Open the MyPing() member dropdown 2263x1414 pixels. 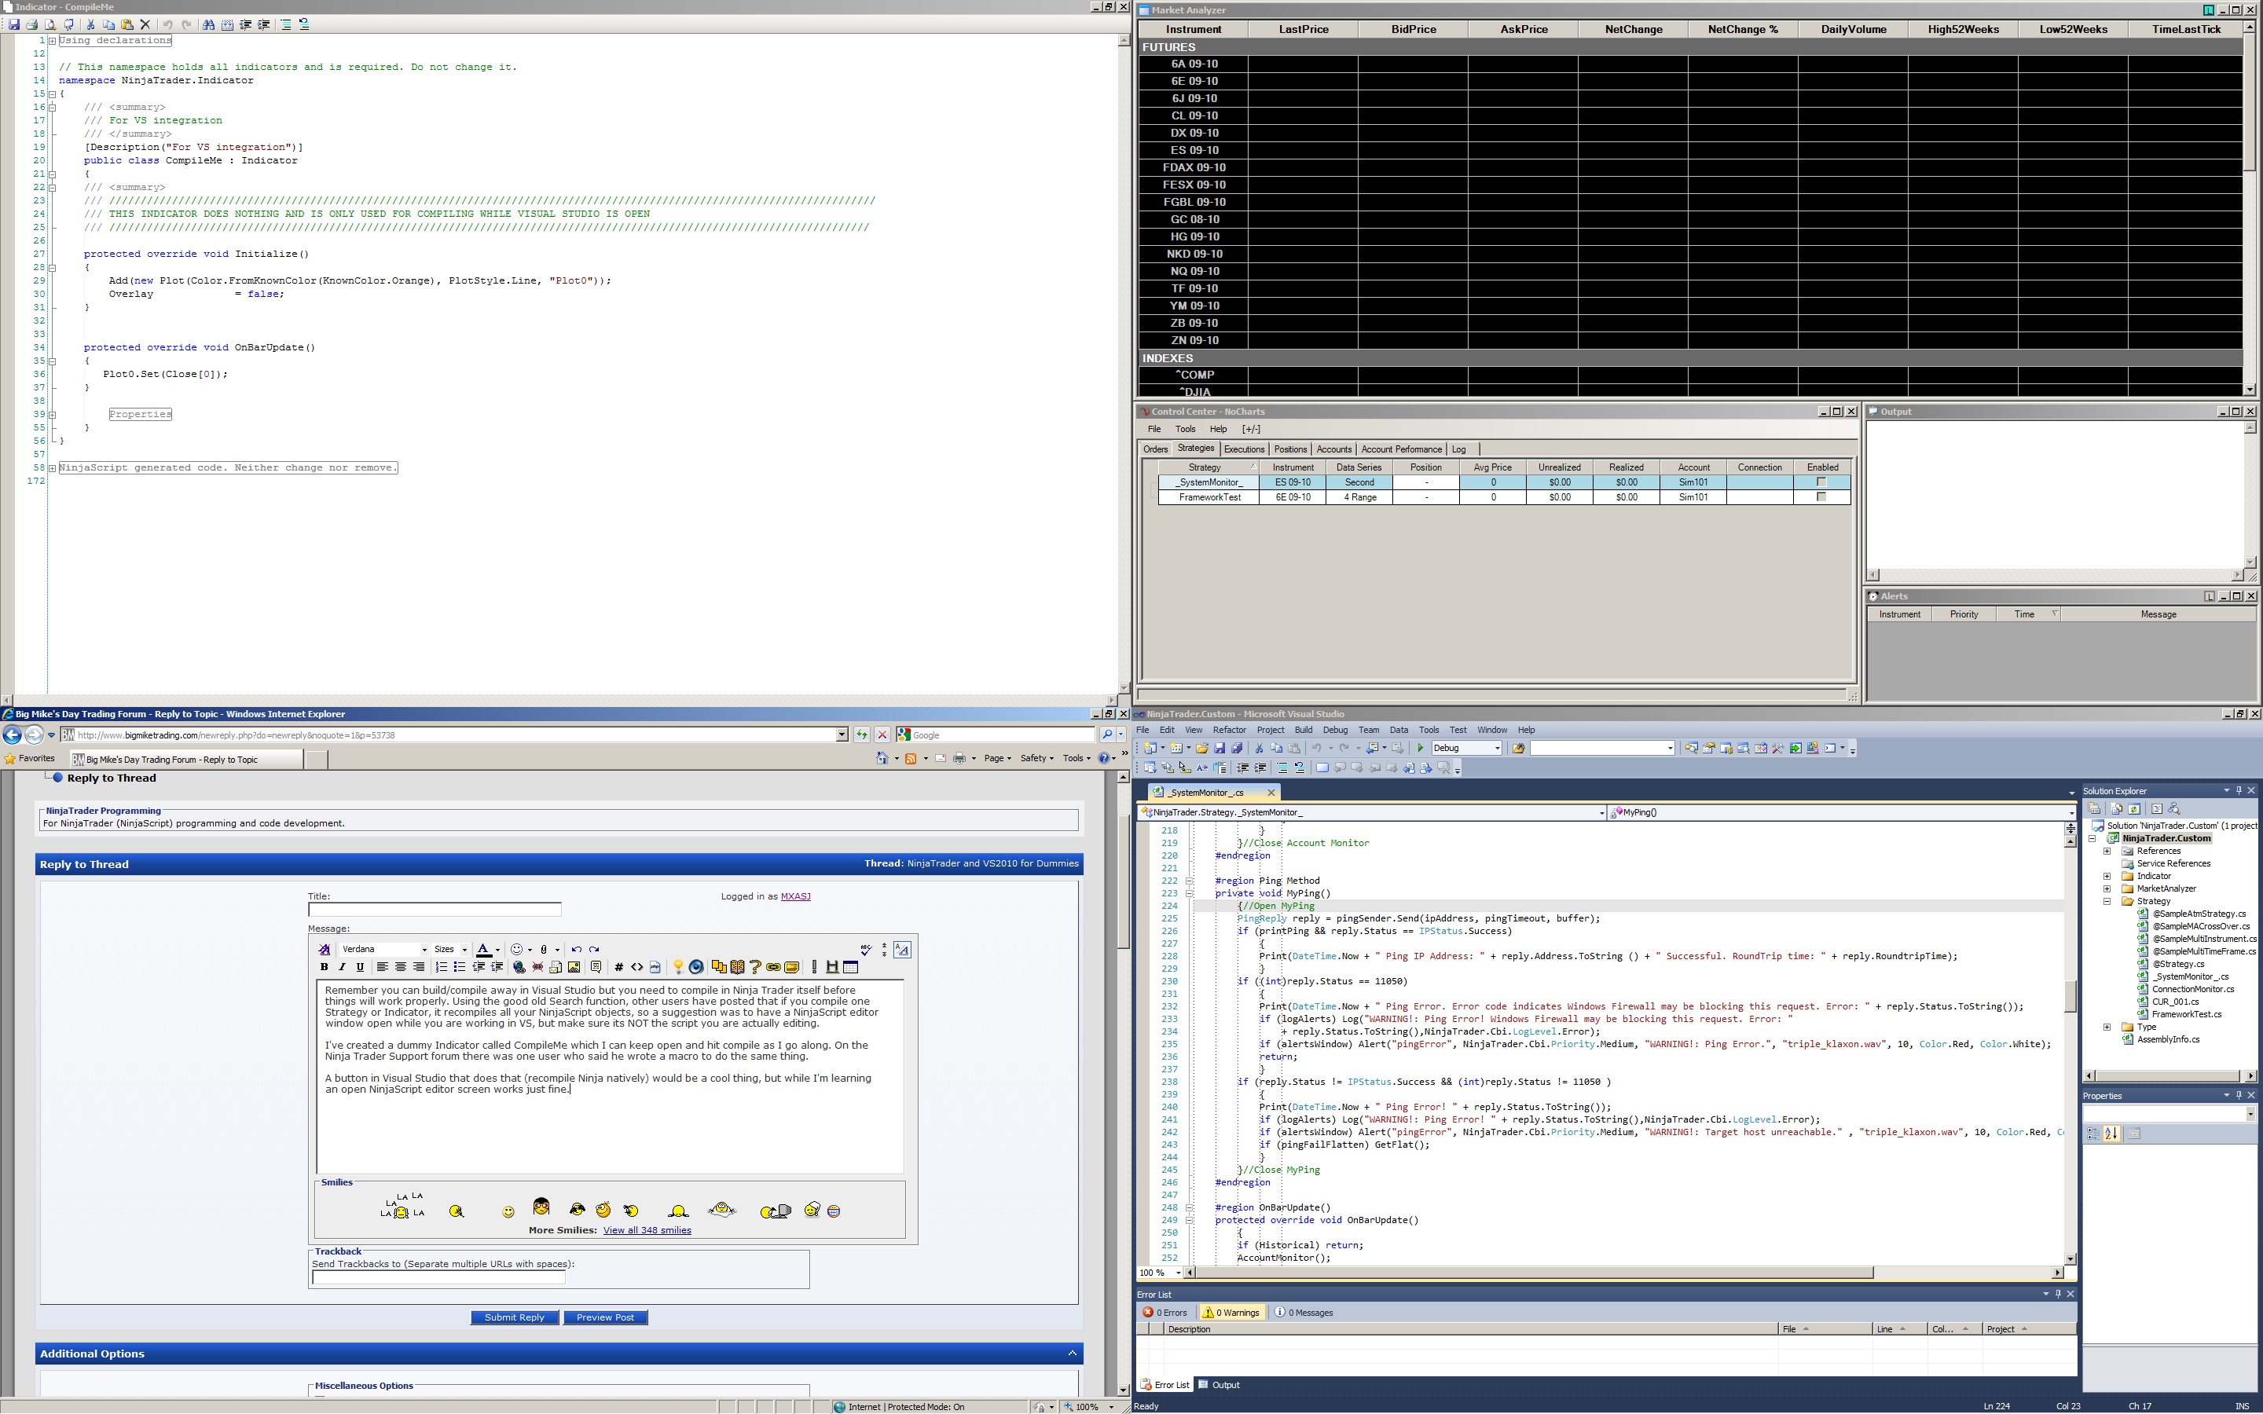1840,813
